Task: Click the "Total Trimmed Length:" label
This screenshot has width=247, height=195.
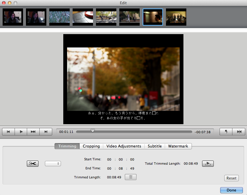Action: 162,164
